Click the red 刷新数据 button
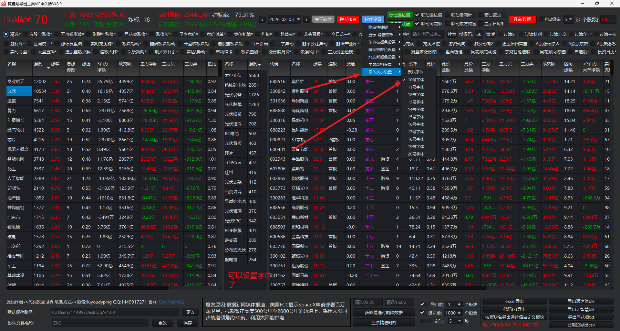 point(522,19)
